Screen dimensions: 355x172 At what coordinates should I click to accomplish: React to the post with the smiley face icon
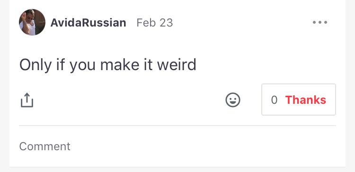[x=233, y=100]
